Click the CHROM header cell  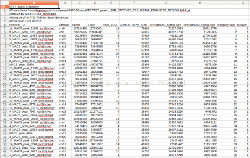(x=65, y=25)
